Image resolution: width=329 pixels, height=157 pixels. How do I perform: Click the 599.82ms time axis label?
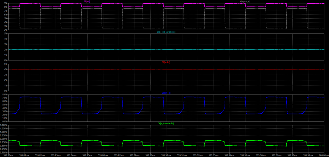[40, 155]
